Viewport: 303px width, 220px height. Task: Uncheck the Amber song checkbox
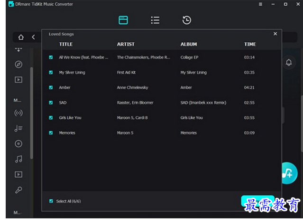51,87
